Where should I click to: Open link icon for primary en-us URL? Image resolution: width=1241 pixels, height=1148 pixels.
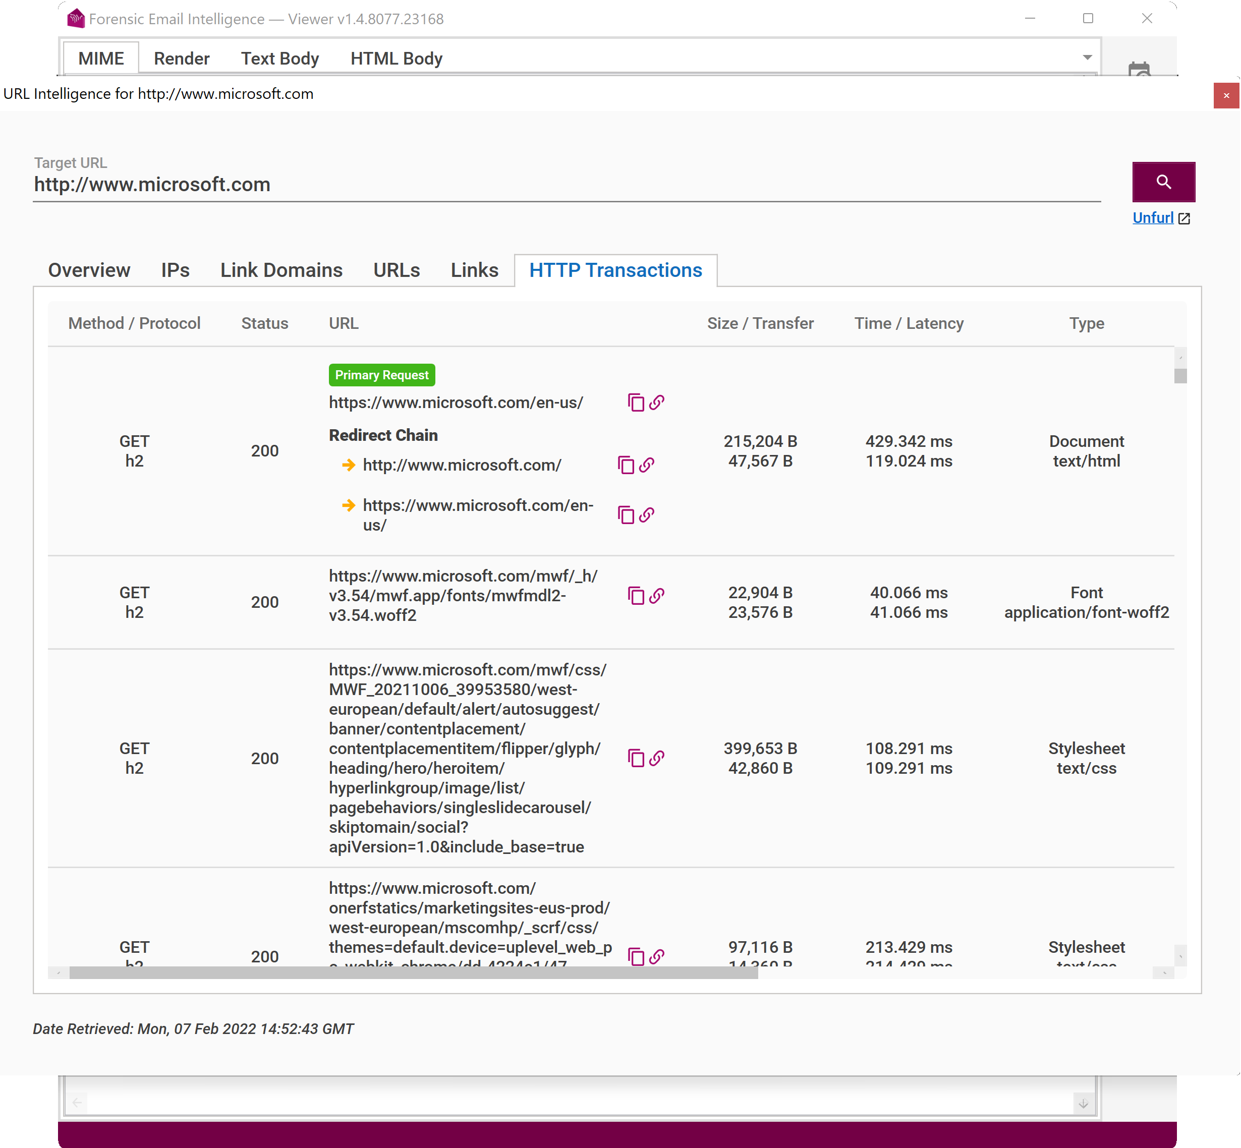pos(656,403)
